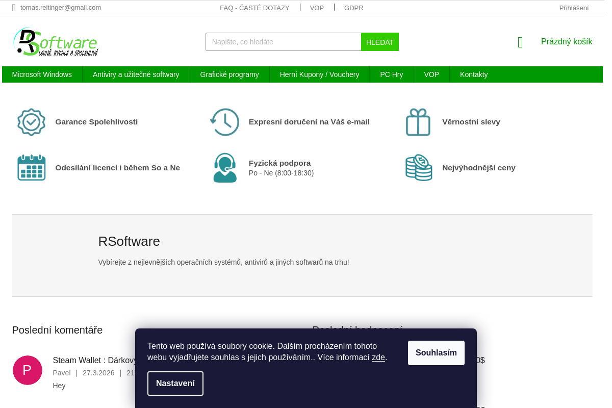Click the gift icon for Věrnostní slevy
612x408 pixels.
pos(418,122)
